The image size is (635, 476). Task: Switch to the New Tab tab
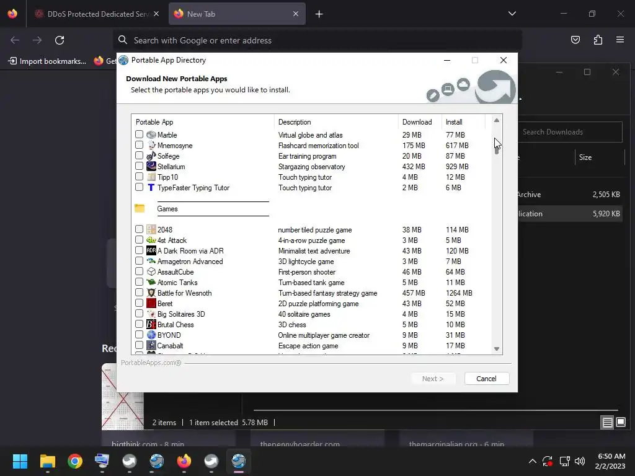(237, 14)
